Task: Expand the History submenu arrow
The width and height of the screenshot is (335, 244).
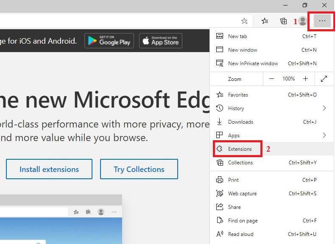Action: coord(324,108)
